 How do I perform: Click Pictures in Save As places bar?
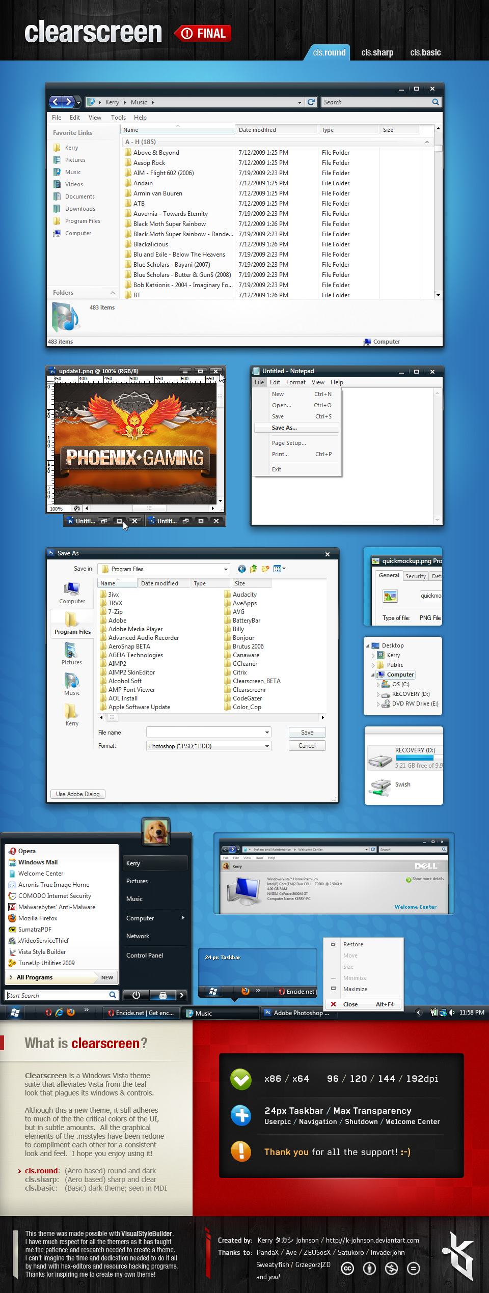click(72, 654)
